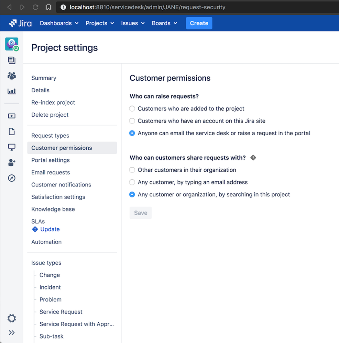Click the Jira logo in header
339x343 pixels.
point(20,23)
